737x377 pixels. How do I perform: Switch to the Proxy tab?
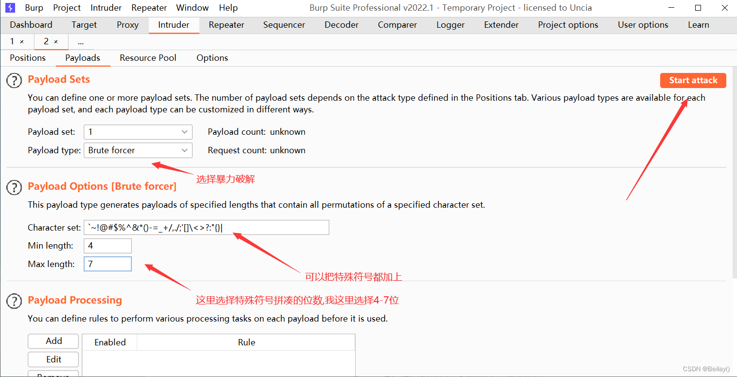pyautogui.click(x=127, y=25)
